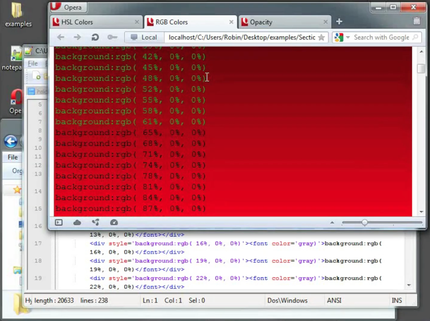Image resolution: width=430 pixels, height=321 pixels.
Task: Reload the current page
Action: tap(95, 37)
